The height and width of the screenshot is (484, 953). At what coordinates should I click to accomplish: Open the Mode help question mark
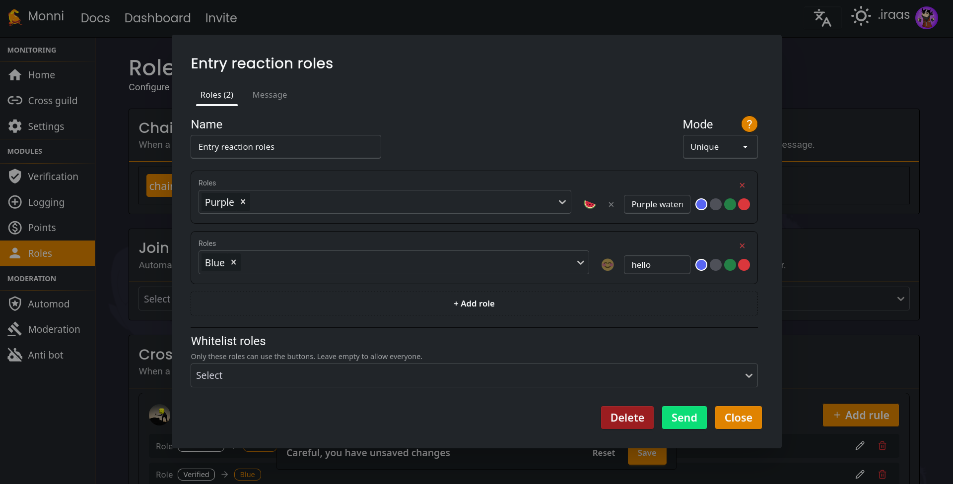coord(749,124)
